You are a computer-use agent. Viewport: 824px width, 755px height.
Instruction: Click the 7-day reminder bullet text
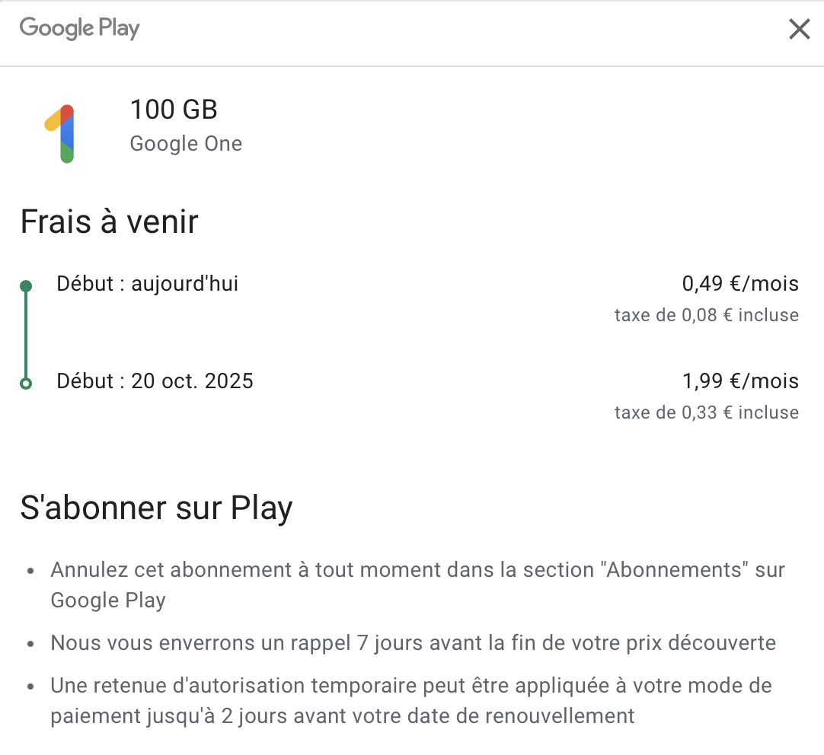(x=413, y=643)
